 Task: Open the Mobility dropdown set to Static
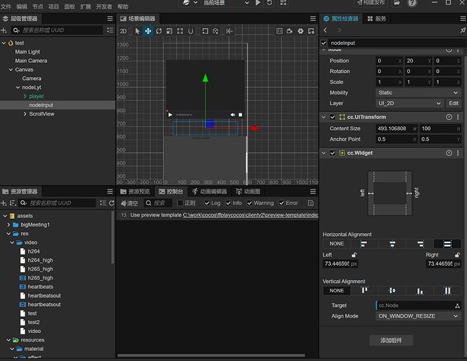[417, 92]
